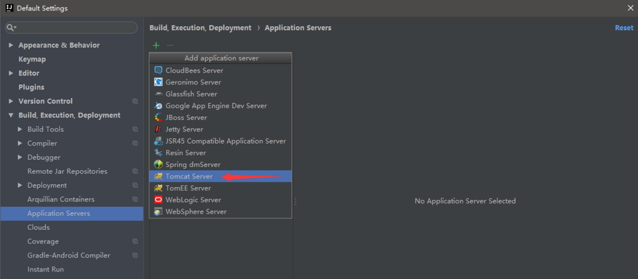
Task: Click Build, Execution, Deployment breadcrumb
Action: point(200,28)
